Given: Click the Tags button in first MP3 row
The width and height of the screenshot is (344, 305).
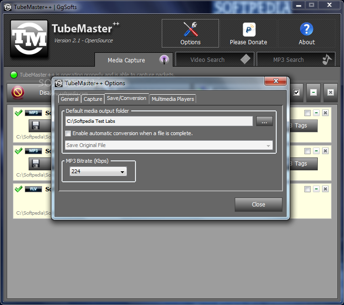Looking at the screenshot, I should (303, 126).
